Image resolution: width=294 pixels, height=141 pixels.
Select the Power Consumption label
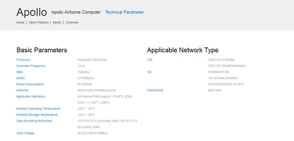coord(30,84)
